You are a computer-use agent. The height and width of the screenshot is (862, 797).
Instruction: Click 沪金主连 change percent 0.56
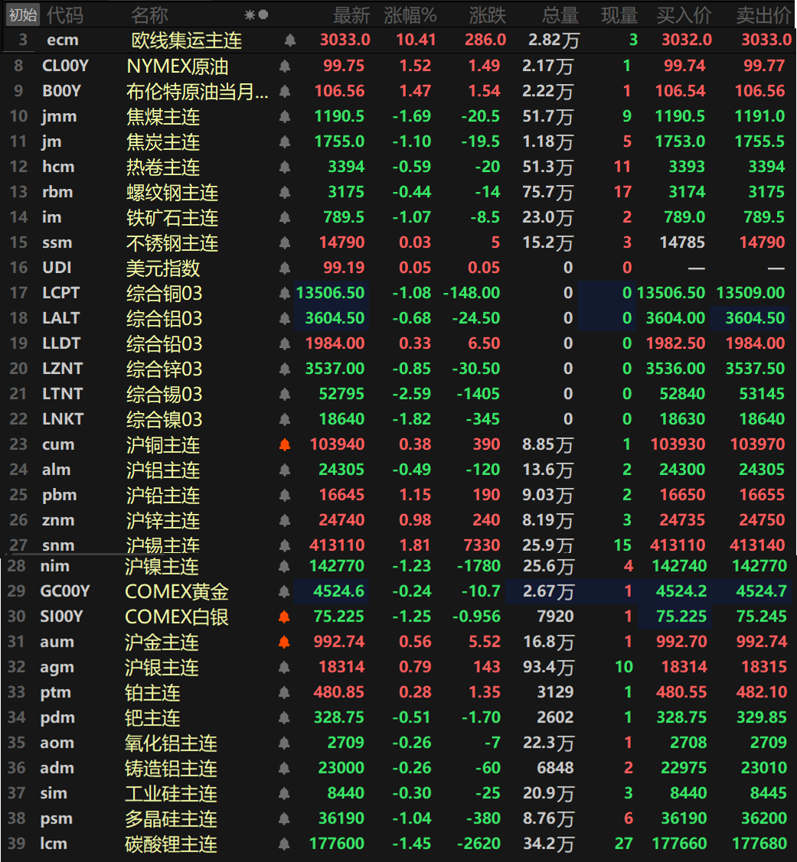pos(415,642)
